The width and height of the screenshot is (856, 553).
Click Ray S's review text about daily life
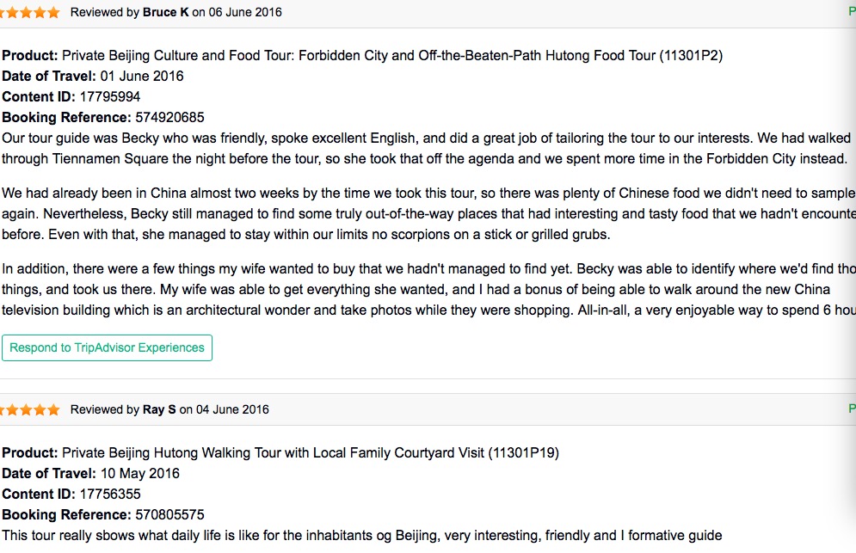tap(361, 536)
